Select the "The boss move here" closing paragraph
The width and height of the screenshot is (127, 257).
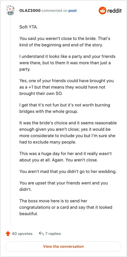click(x=66, y=207)
